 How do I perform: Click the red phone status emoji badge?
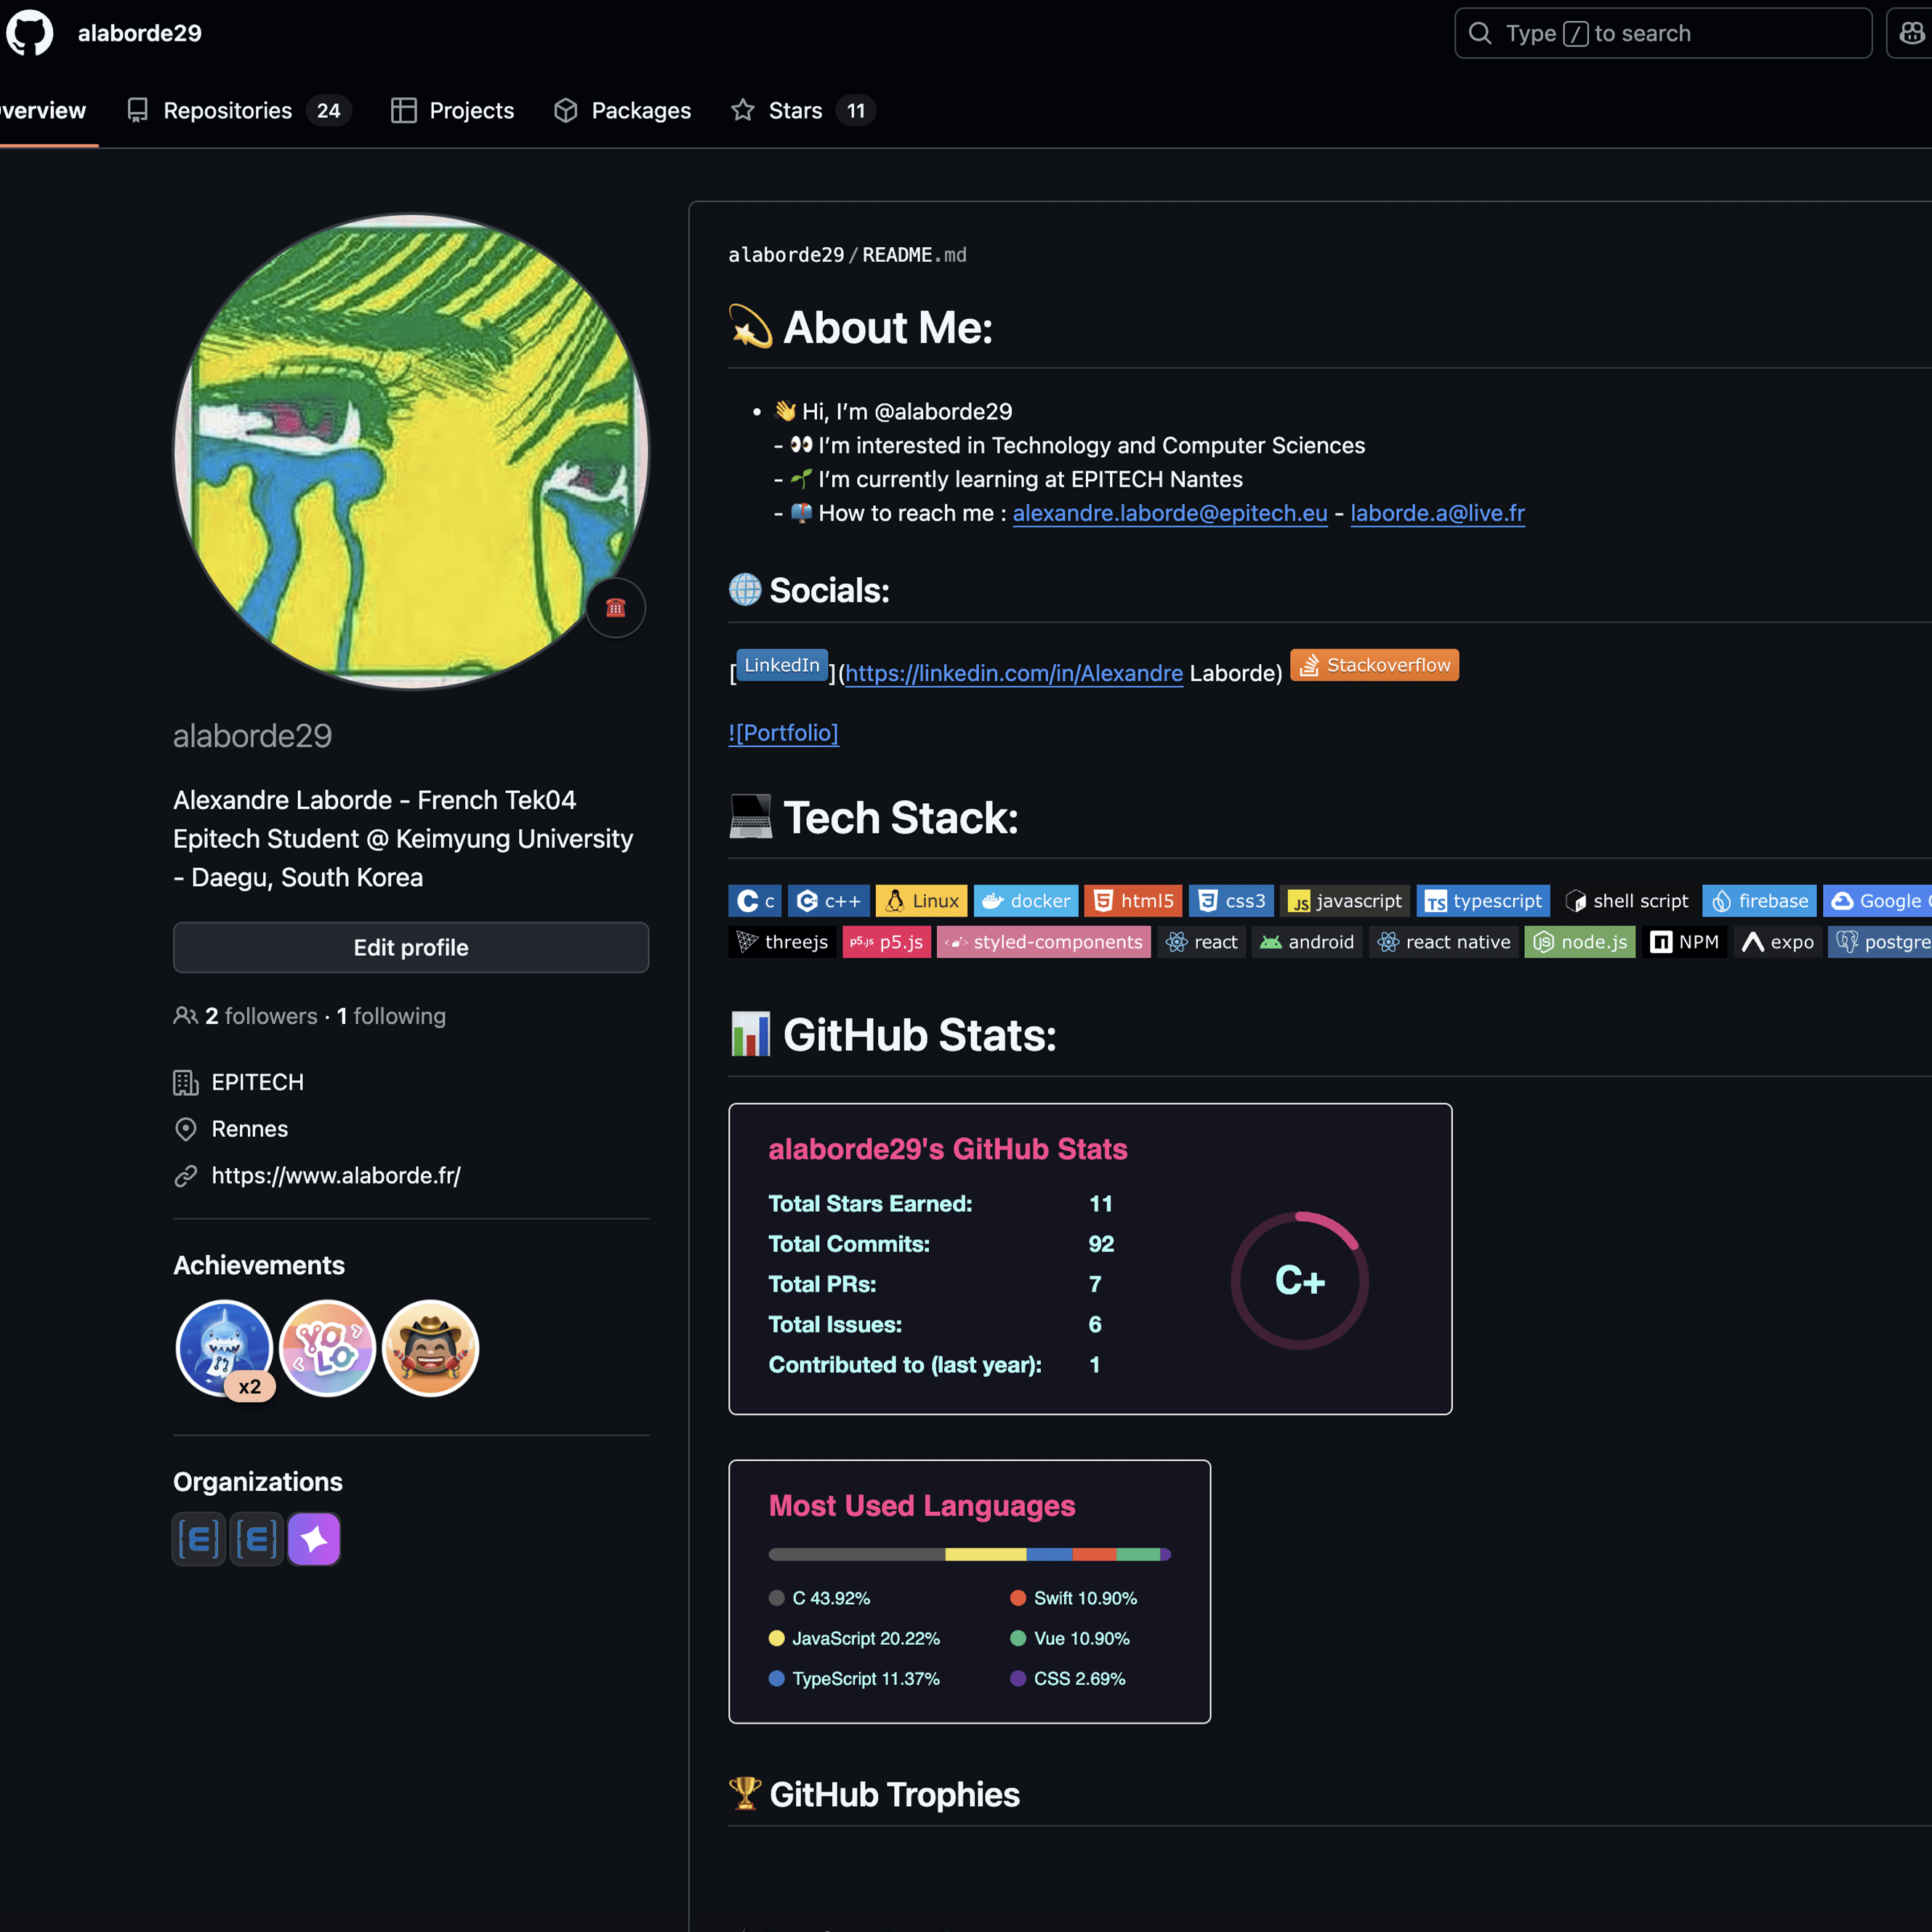coord(615,608)
